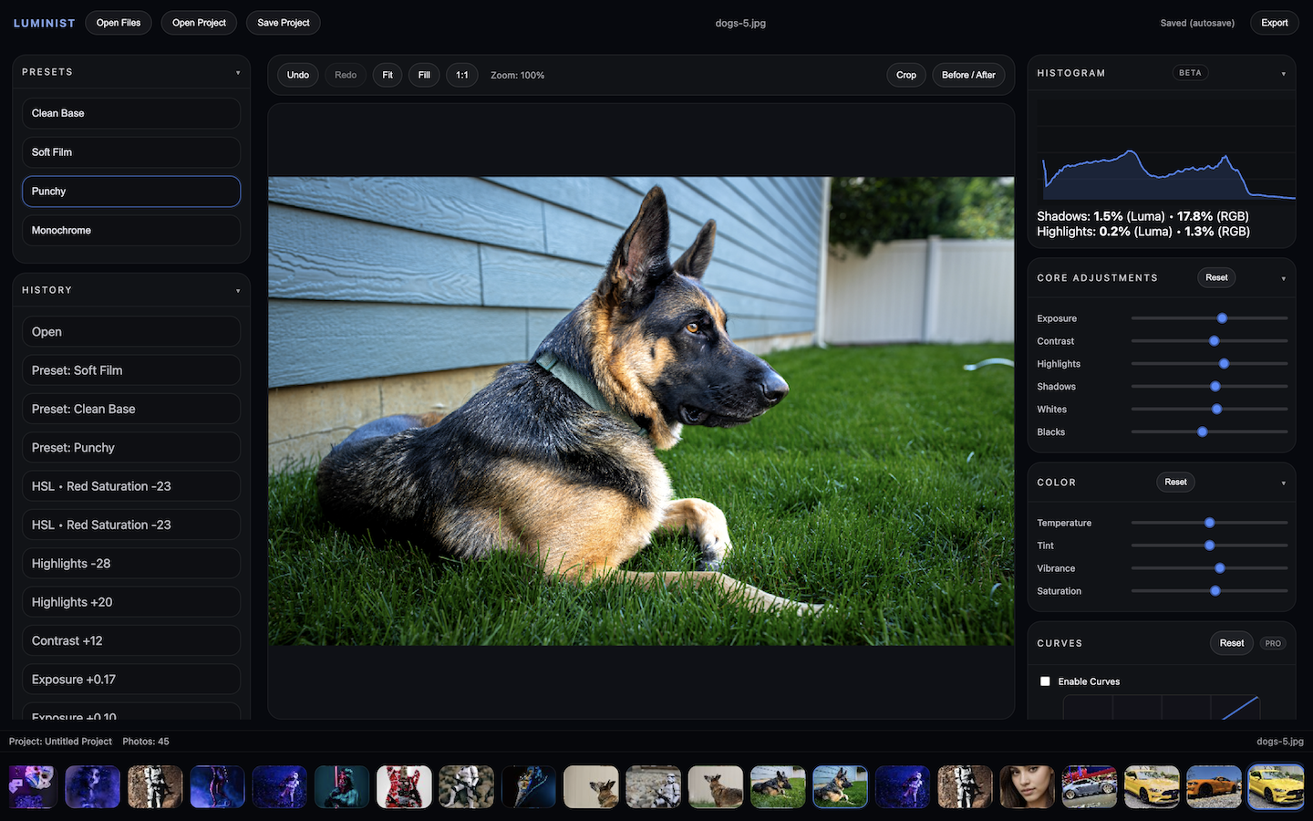
Task: Reset the Color panel
Action: pyautogui.click(x=1176, y=482)
